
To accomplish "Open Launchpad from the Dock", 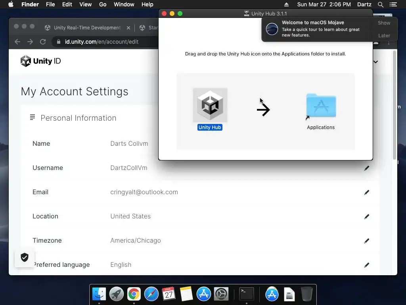I will tap(117, 294).
